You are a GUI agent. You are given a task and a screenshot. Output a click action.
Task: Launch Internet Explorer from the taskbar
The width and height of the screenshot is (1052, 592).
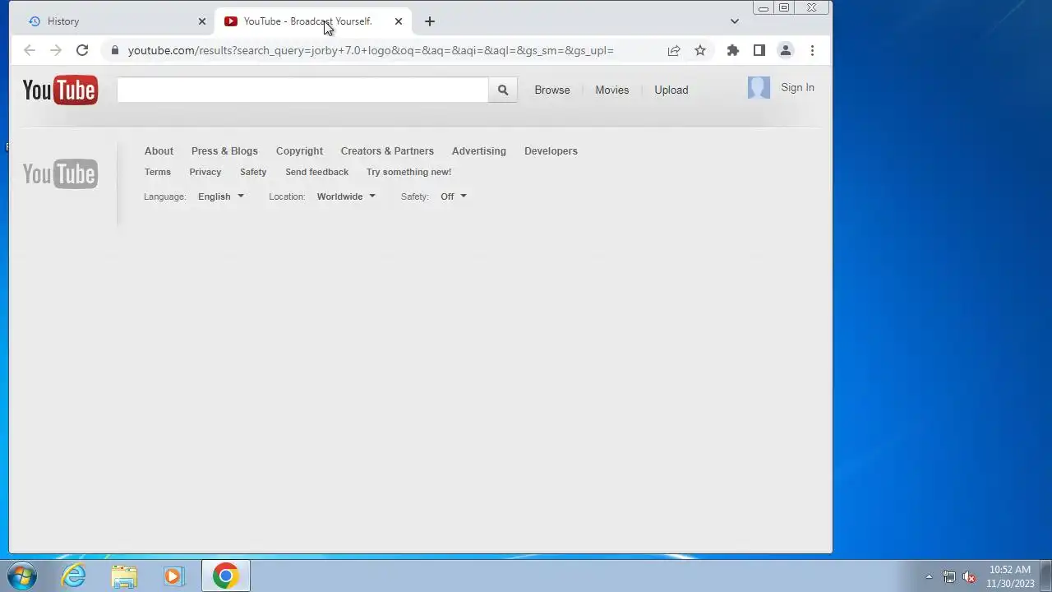(74, 576)
